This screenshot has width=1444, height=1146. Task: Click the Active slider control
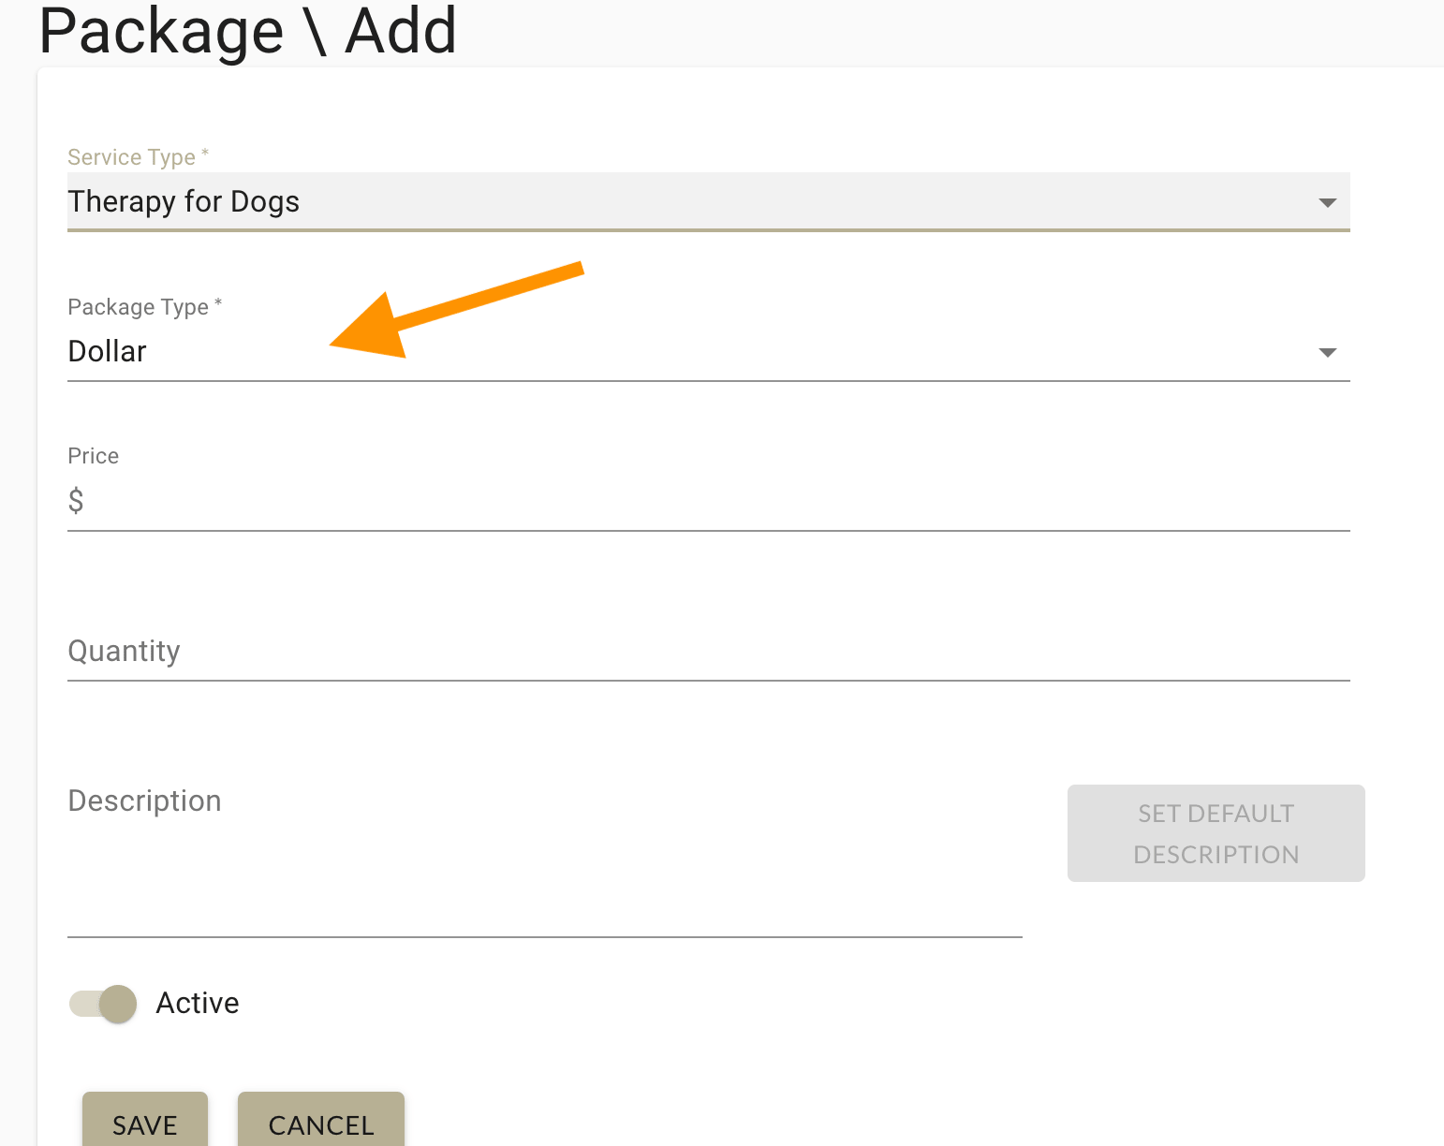(101, 1003)
